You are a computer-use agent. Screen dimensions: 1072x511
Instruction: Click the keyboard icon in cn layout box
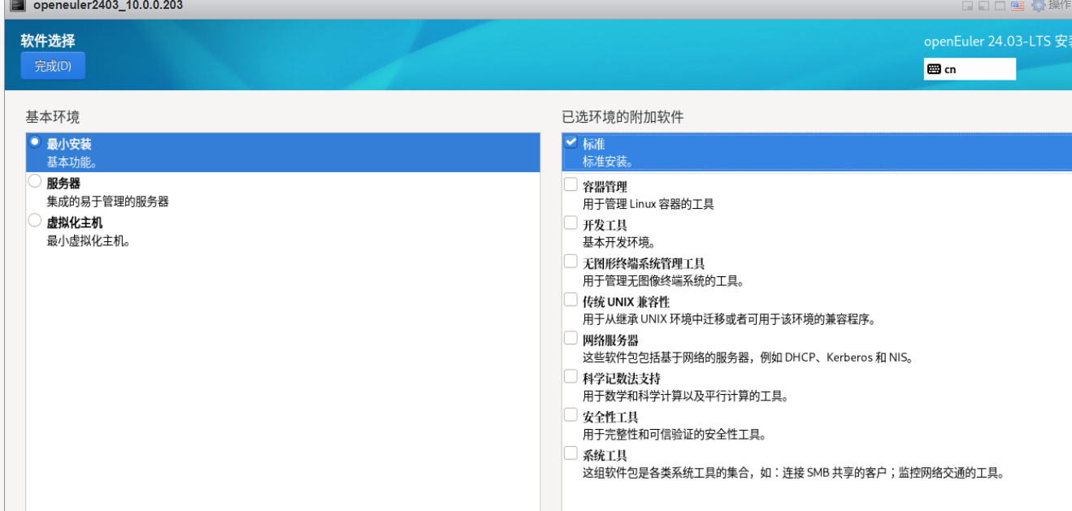coord(934,69)
